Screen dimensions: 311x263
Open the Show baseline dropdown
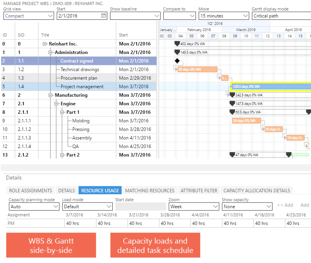(135, 16)
